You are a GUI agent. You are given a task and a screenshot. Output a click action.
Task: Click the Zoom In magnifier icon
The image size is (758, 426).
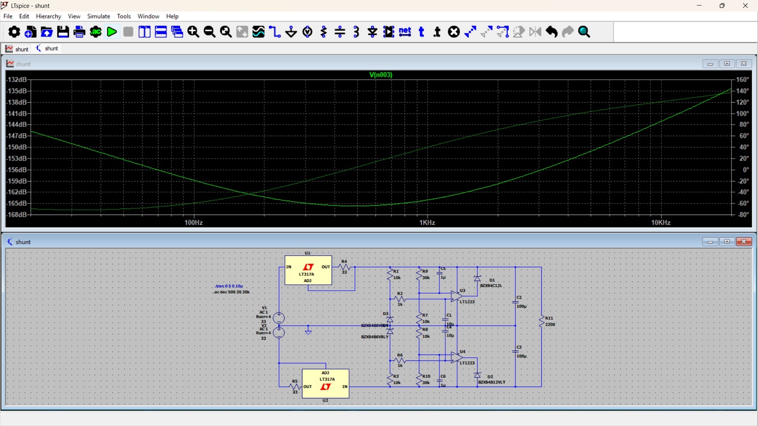[193, 32]
